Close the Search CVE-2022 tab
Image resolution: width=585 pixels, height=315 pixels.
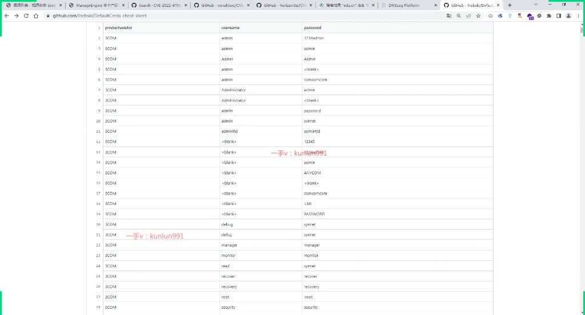[186, 5]
